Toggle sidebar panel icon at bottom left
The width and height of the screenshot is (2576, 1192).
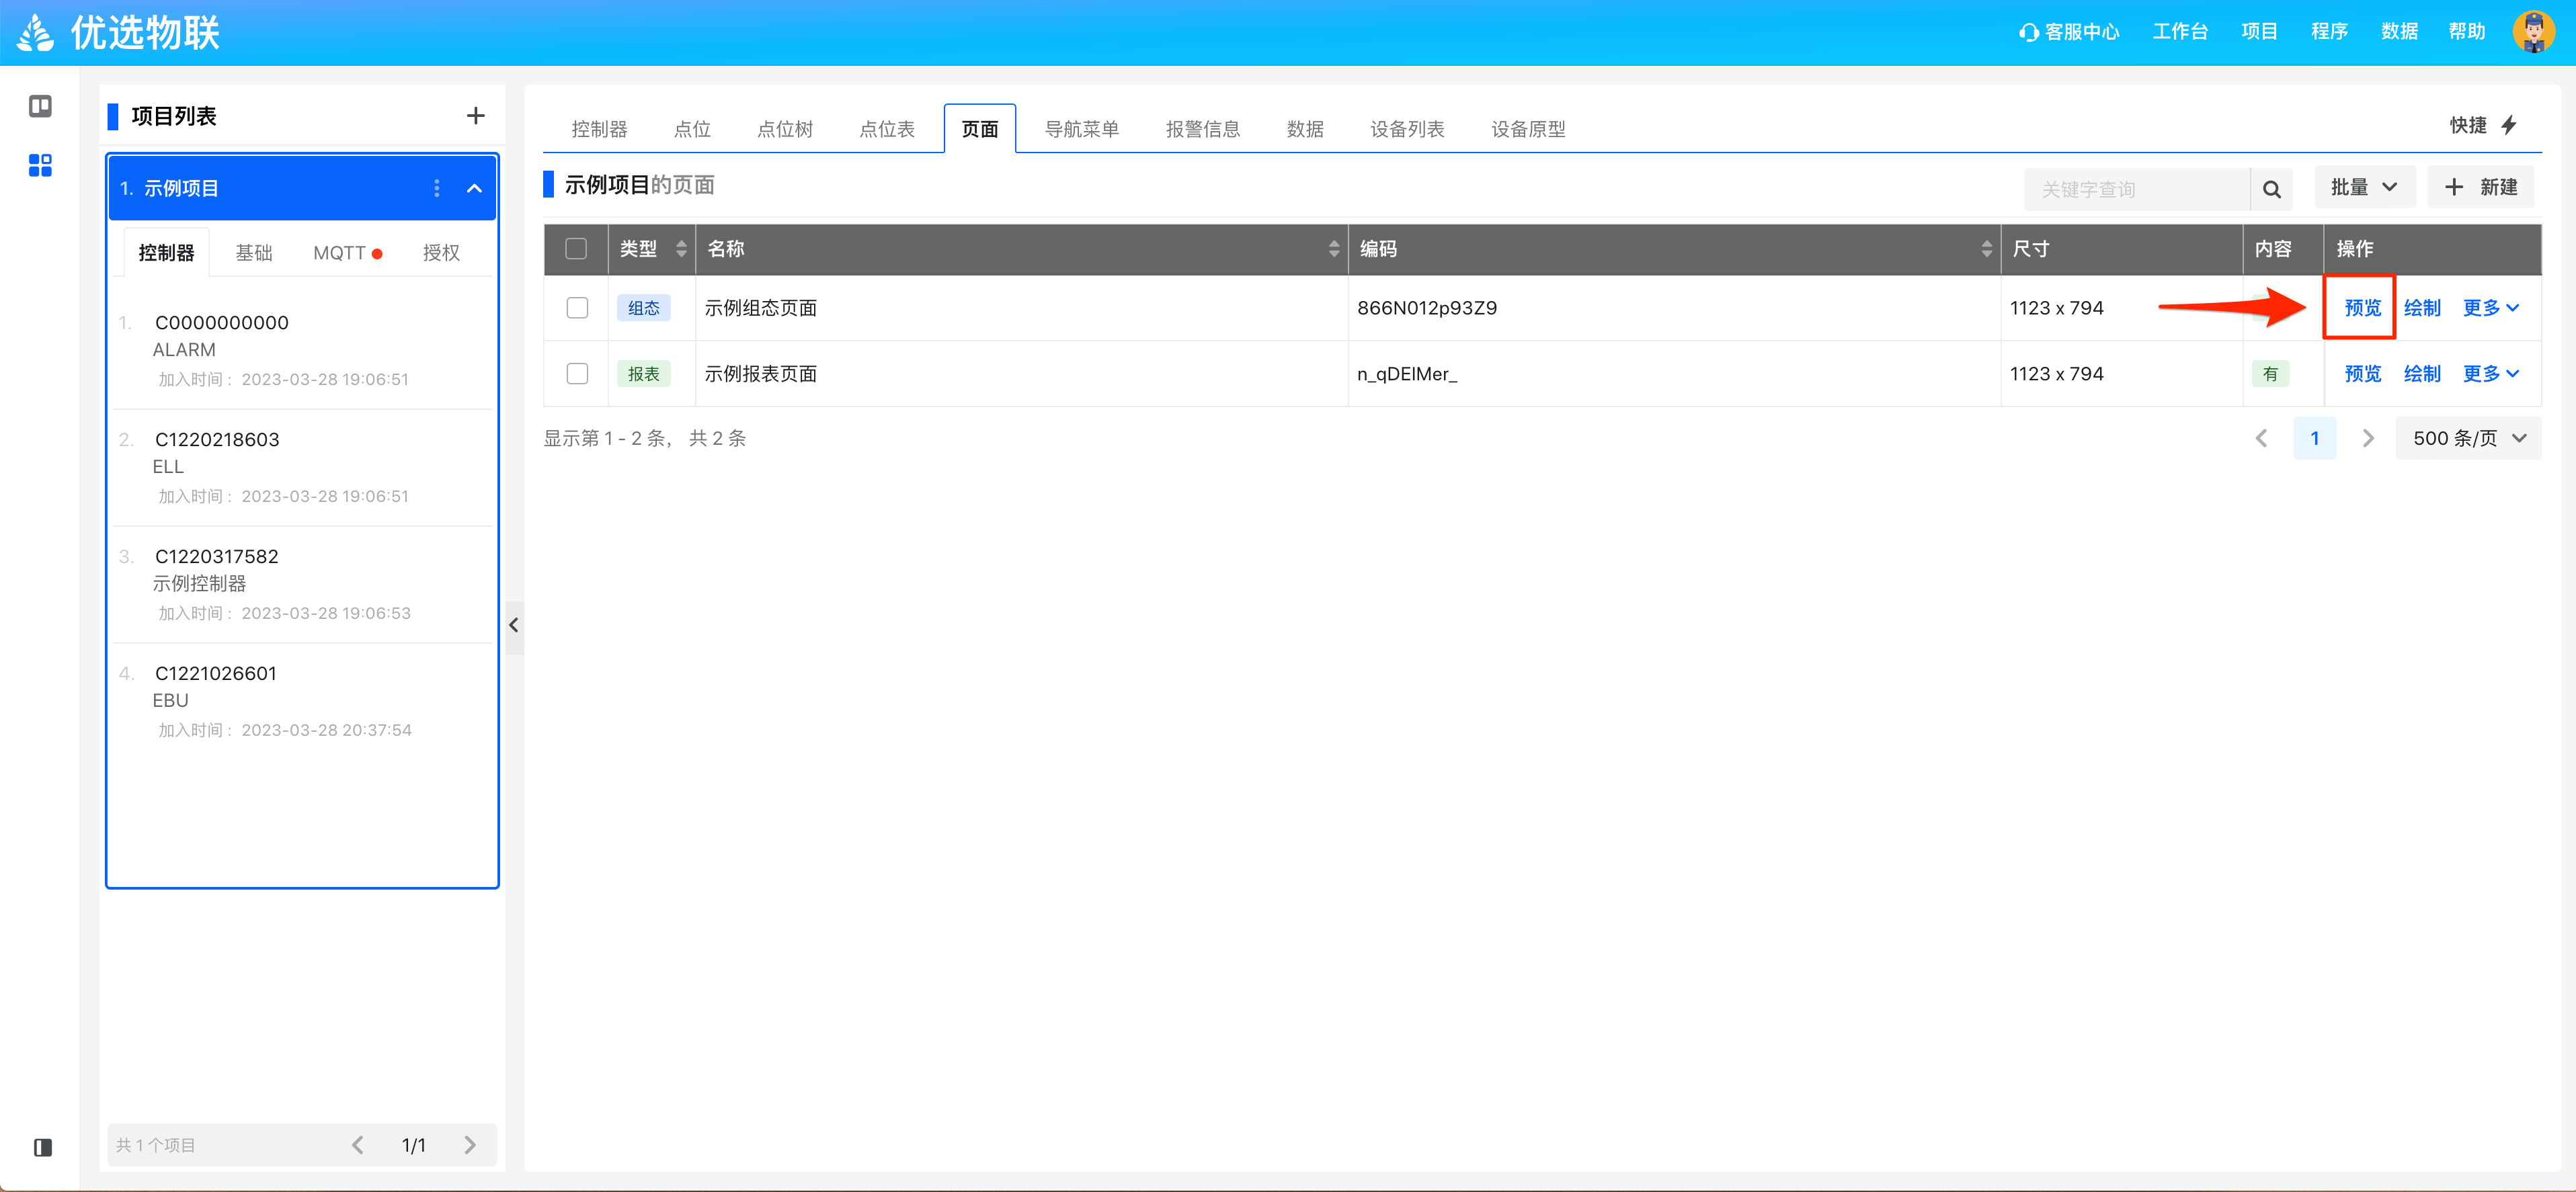point(42,1147)
